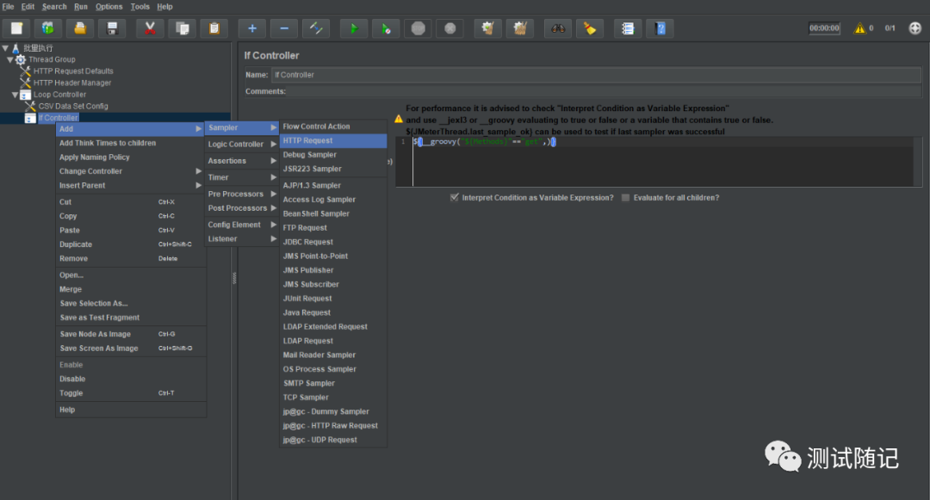The width and height of the screenshot is (930, 500).
Task: Click the Shutdown test toolbar icon
Action: [450, 28]
